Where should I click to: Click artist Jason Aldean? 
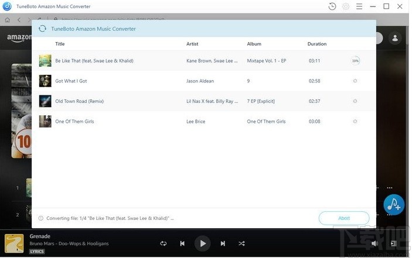(x=200, y=81)
